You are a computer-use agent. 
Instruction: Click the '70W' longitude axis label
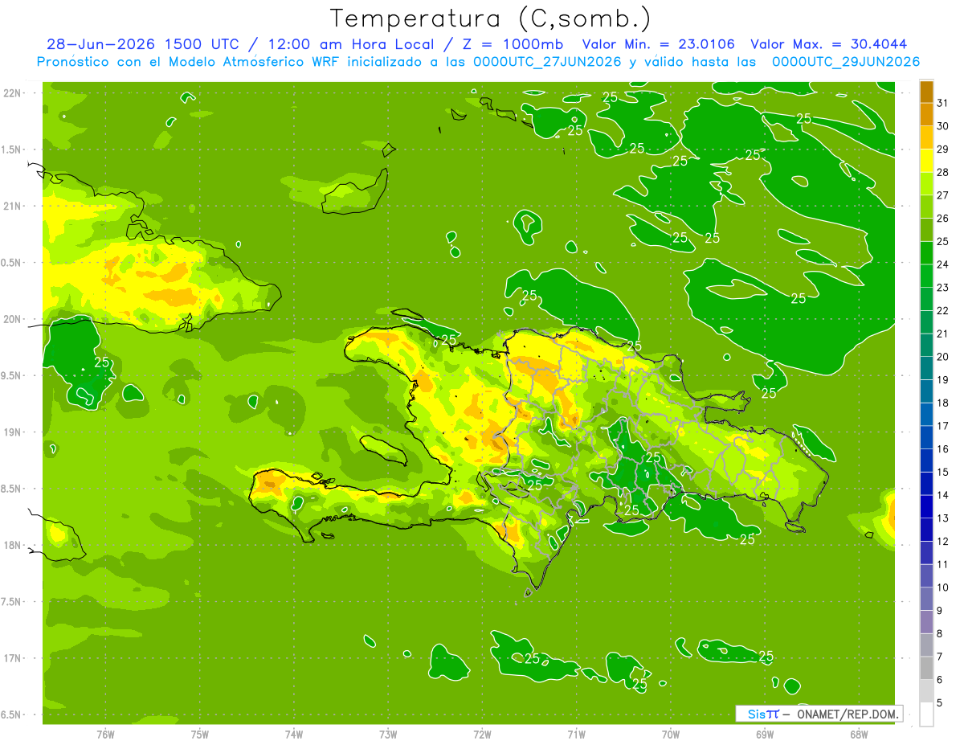(670, 735)
